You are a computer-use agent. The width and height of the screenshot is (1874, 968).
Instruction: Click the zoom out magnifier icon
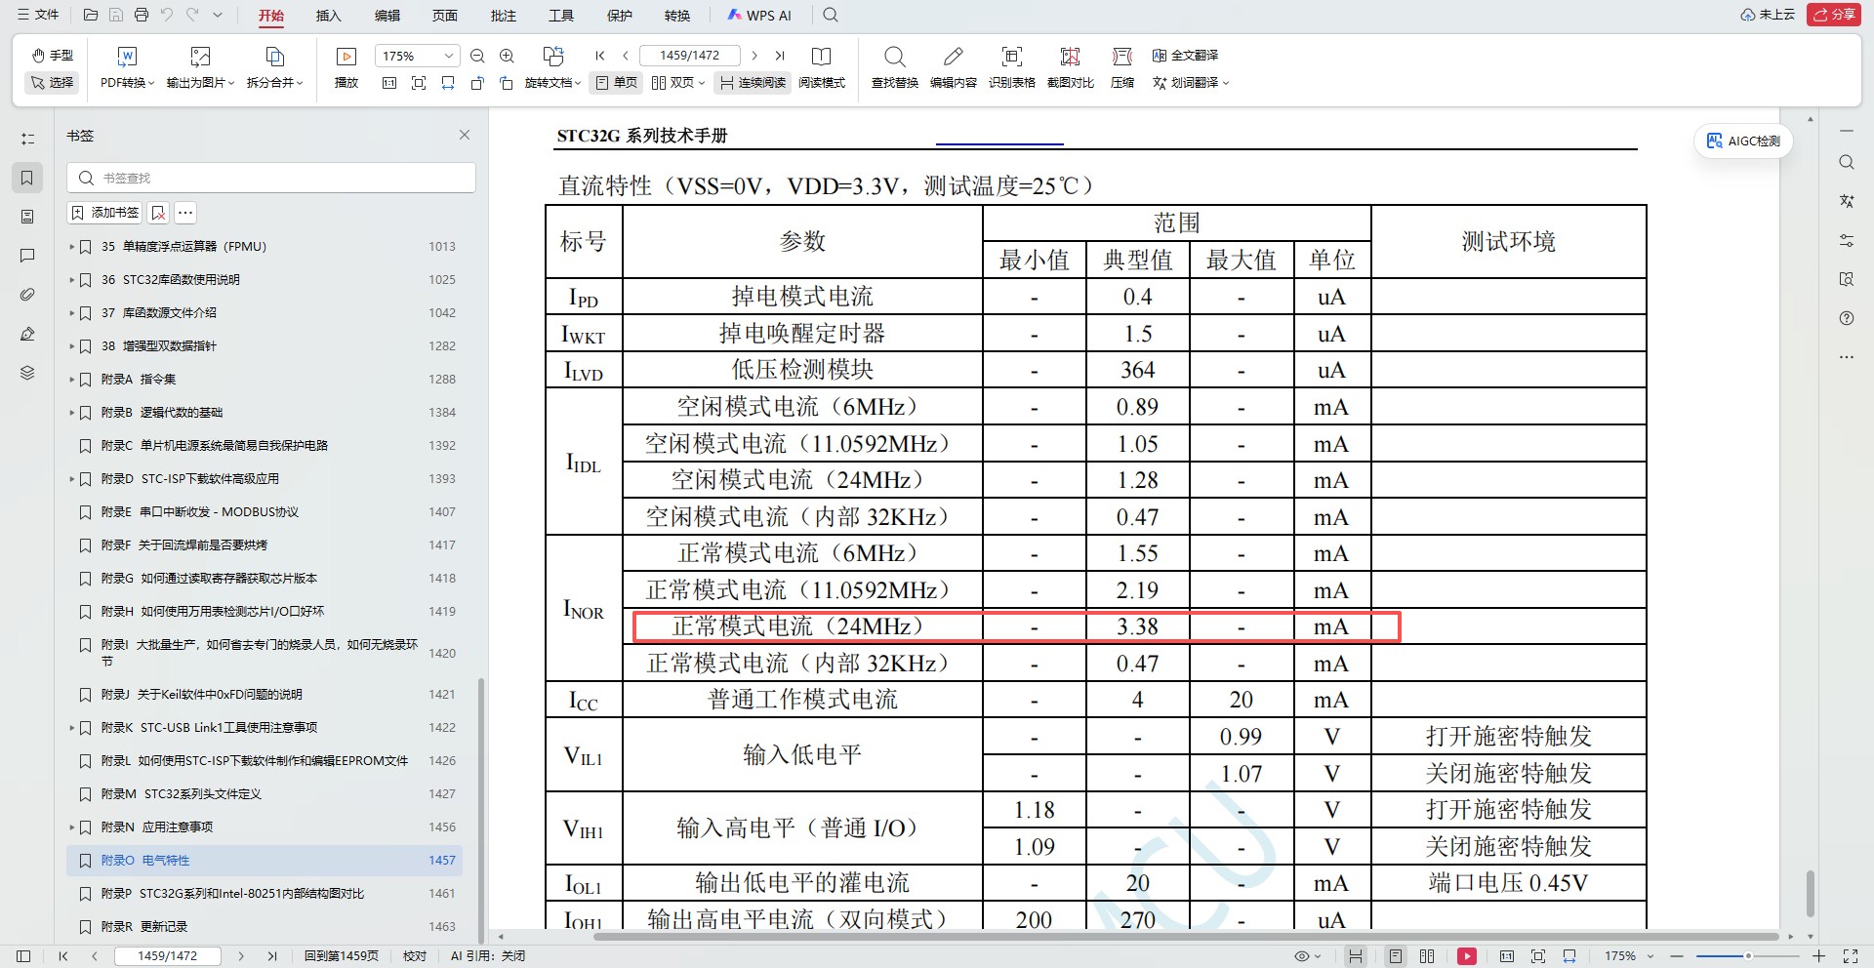click(x=477, y=56)
